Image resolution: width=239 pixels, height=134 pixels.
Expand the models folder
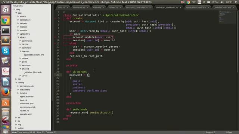point(18,30)
